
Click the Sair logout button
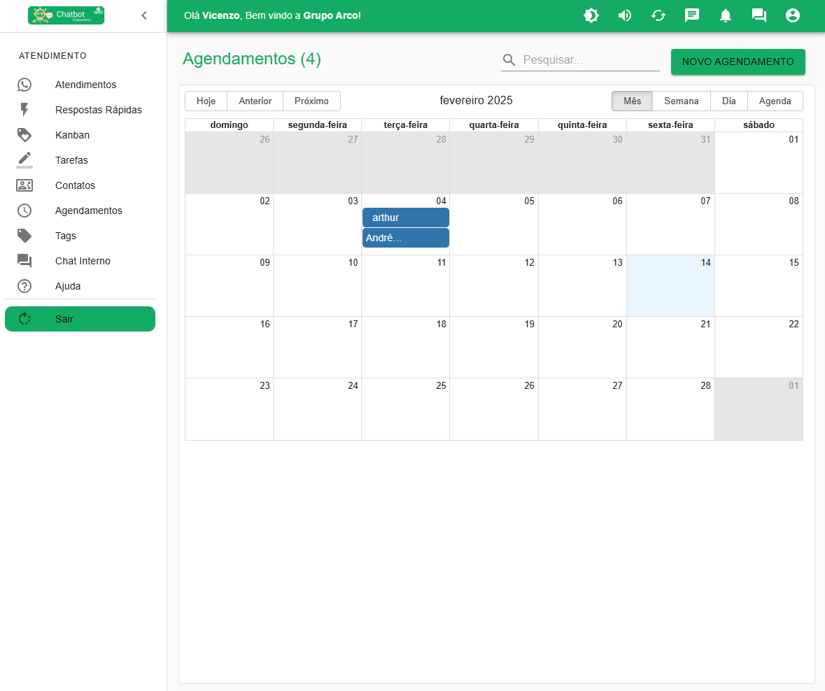tap(80, 319)
